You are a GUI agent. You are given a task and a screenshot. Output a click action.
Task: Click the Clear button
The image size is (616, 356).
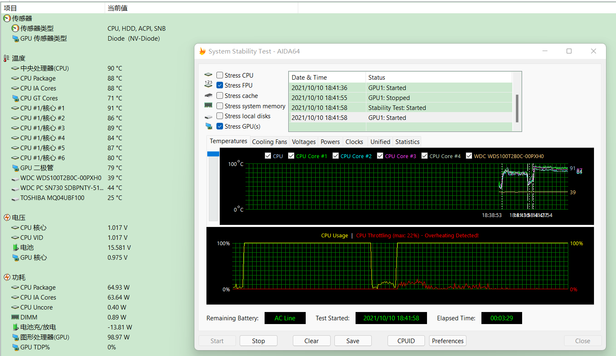tap(312, 341)
